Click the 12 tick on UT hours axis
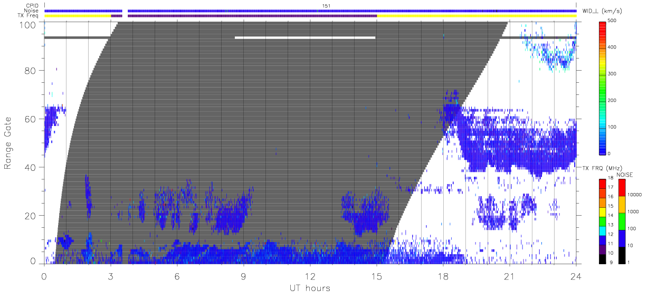 pyautogui.click(x=310, y=276)
